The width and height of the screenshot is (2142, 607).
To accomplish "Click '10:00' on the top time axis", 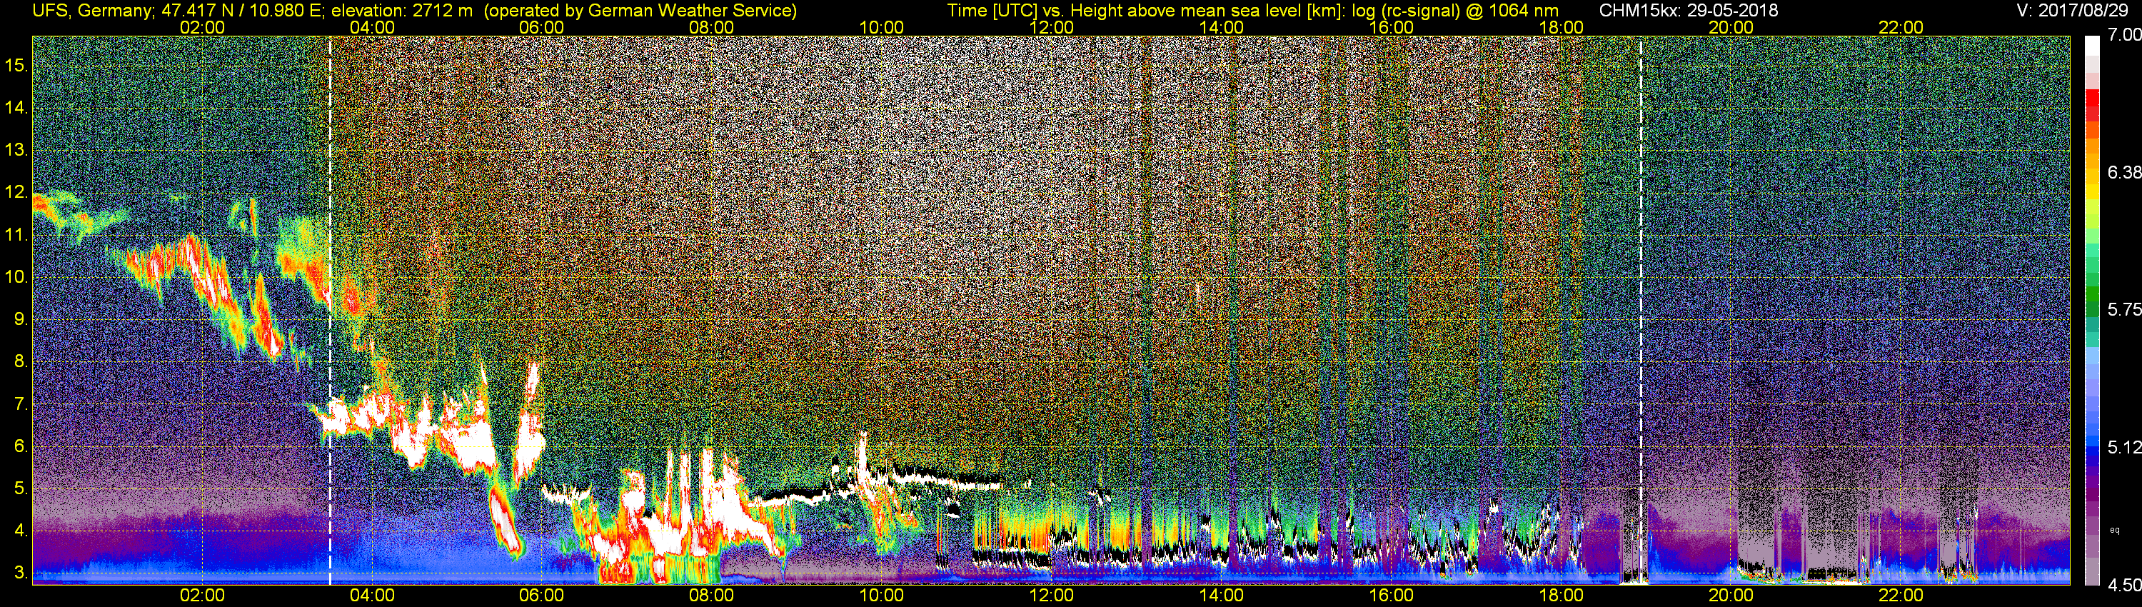I will [x=881, y=27].
